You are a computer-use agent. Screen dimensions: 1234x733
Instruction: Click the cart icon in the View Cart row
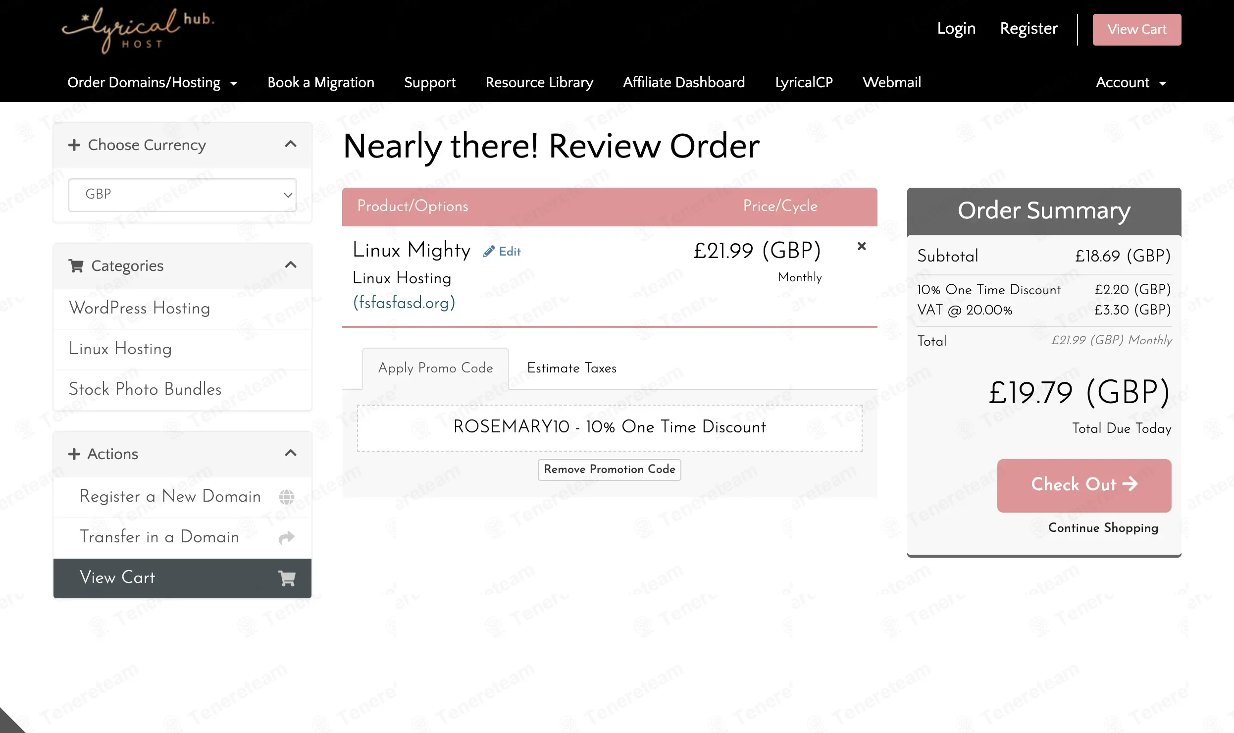[287, 578]
